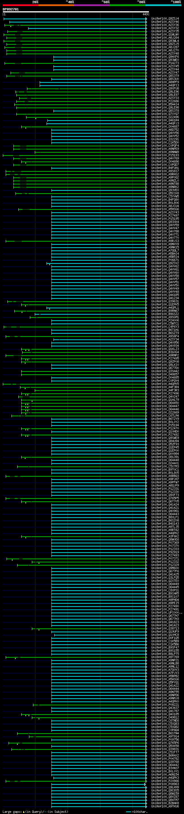
Task: Select the UniRef100_Q5PYQ1 label
Action: coord(165,683)
